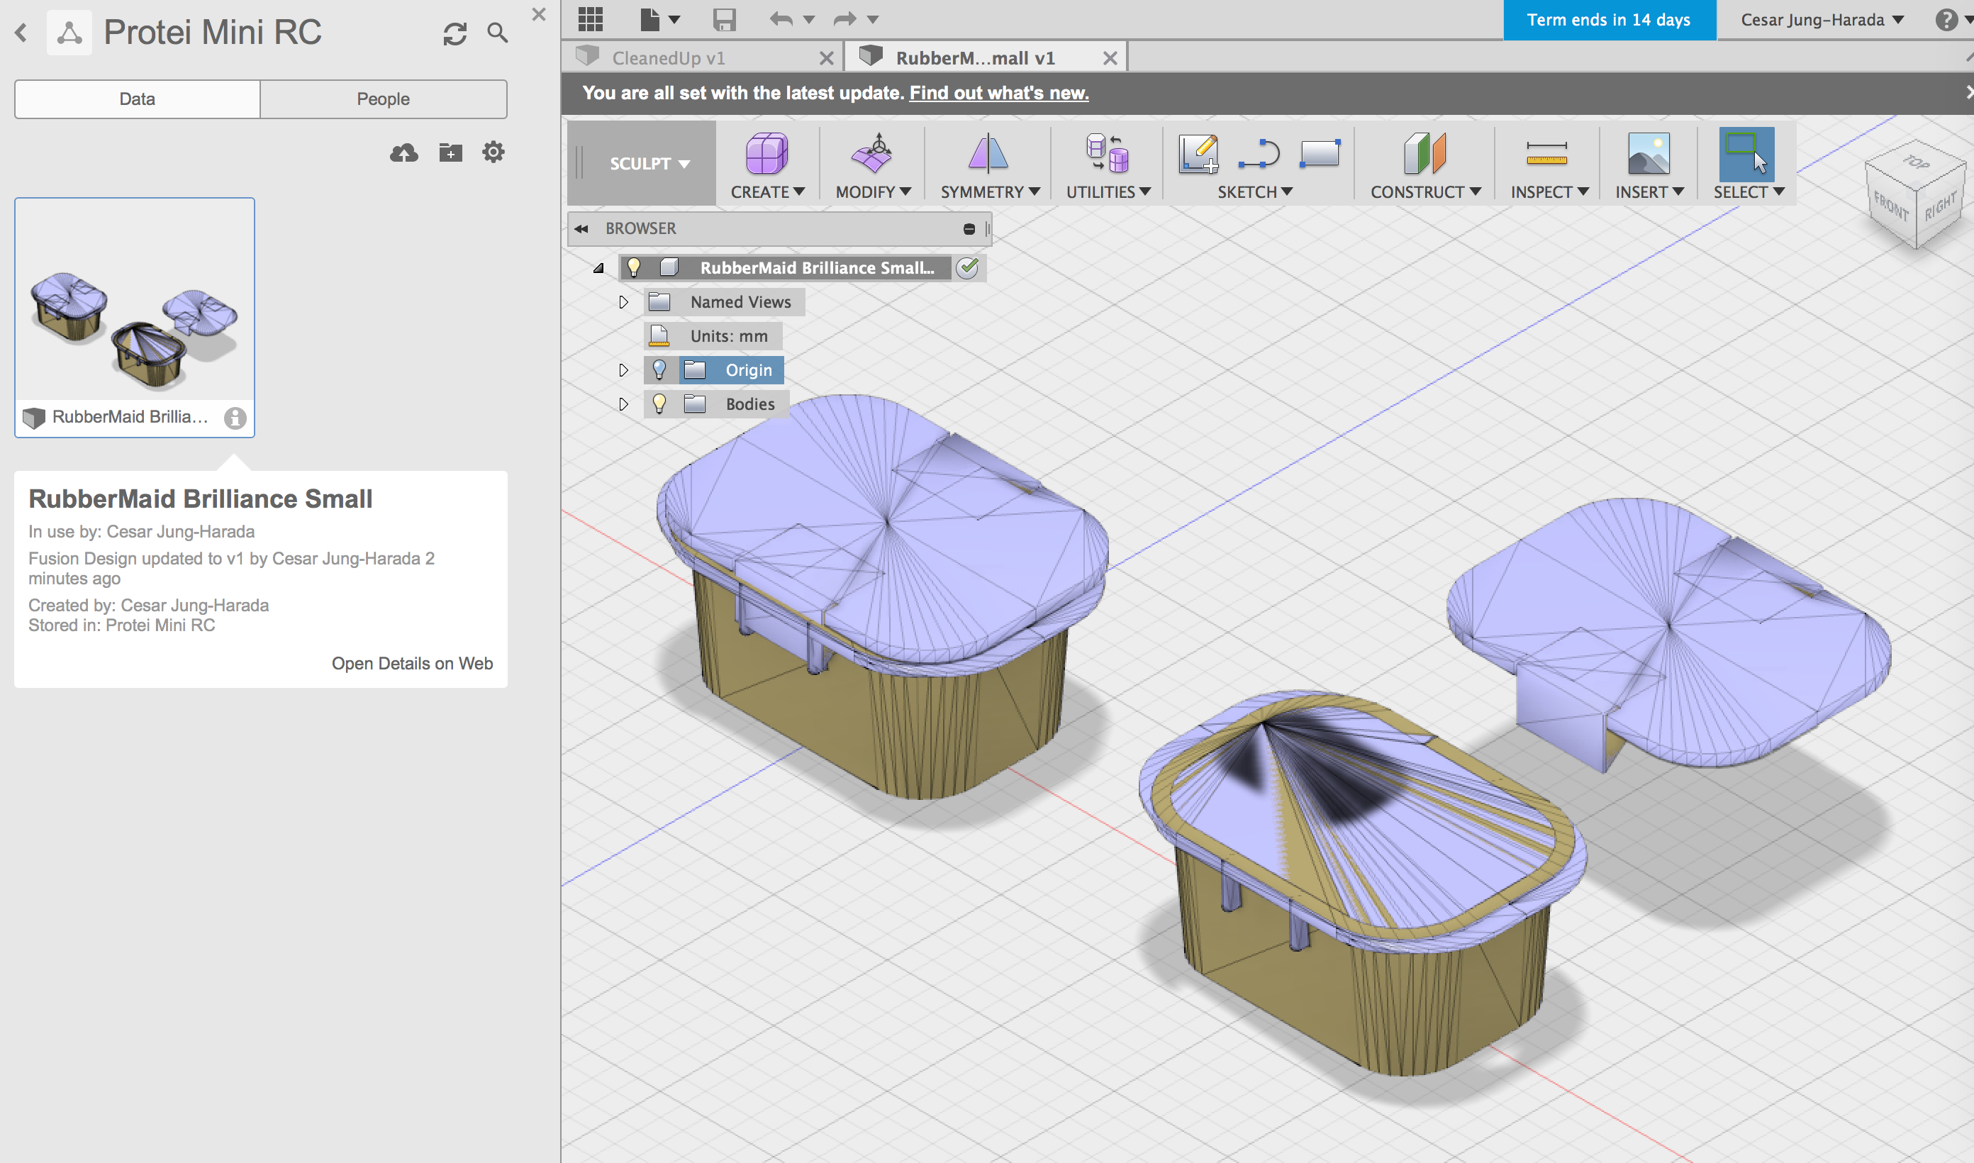Search in the data panel
1974x1163 pixels.
point(498,33)
